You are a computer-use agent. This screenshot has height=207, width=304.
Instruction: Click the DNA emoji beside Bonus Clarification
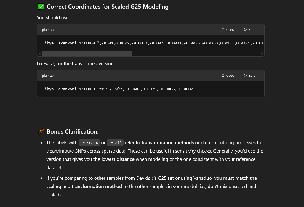tap(41, 131)
